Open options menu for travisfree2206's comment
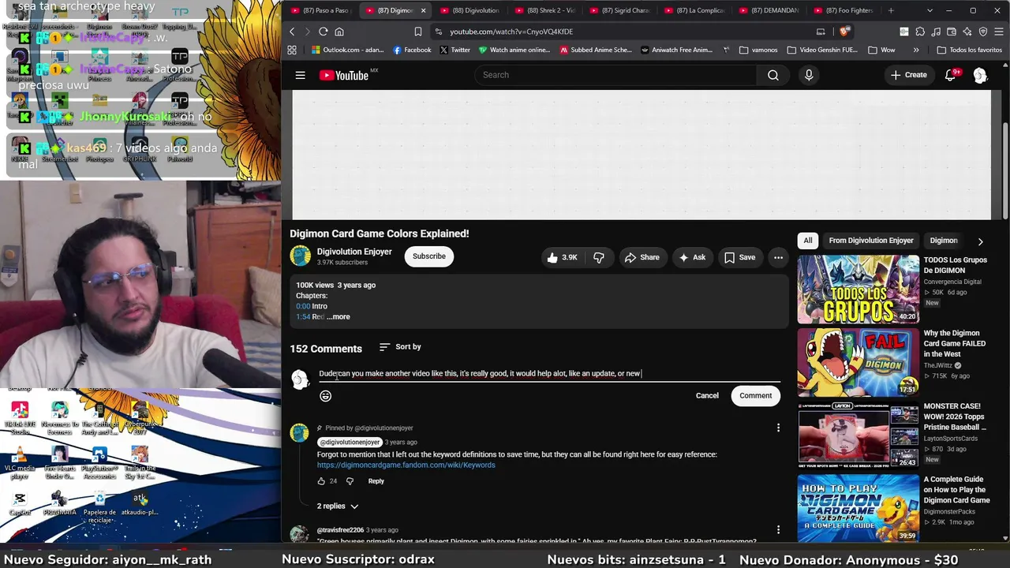 point(778,530)
